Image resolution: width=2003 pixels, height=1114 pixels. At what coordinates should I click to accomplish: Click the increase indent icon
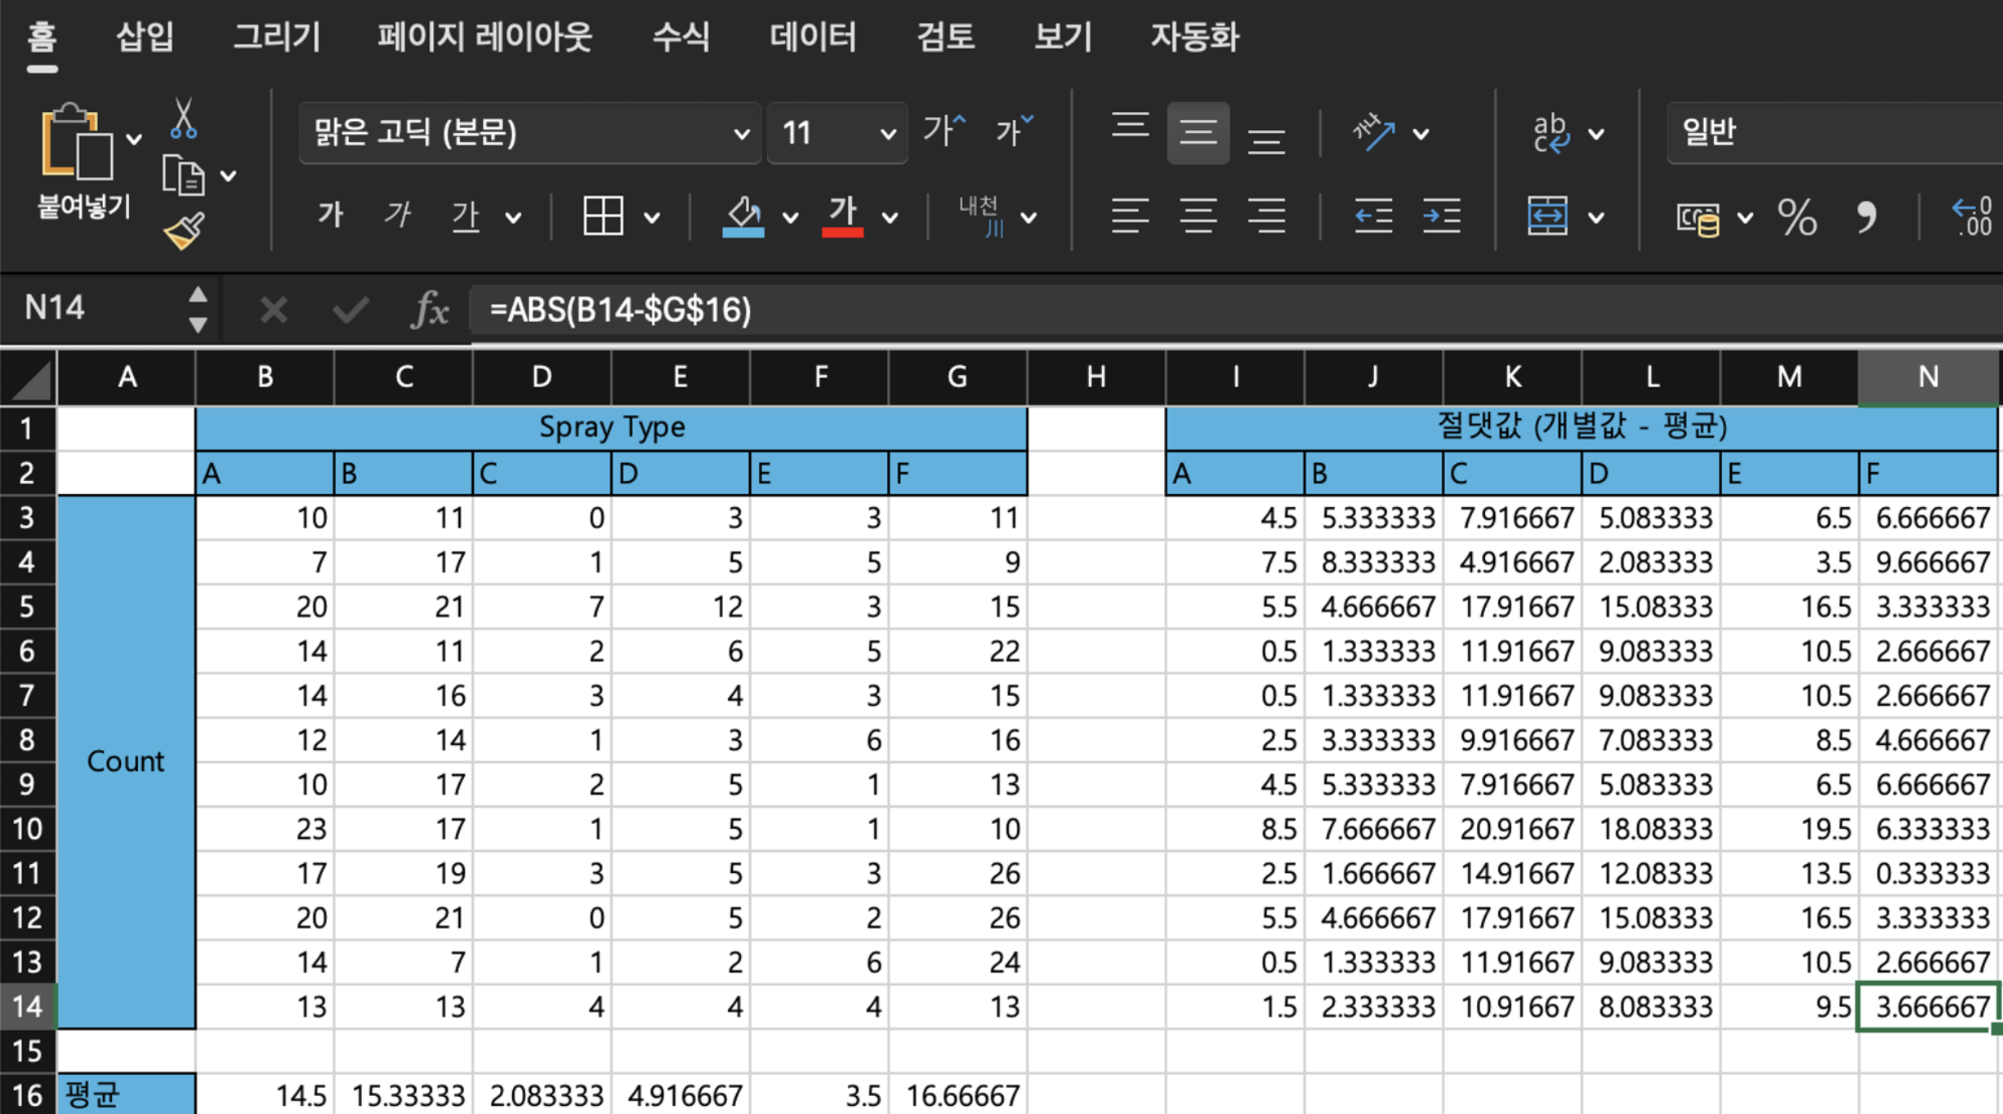[x=1442, y=216]
